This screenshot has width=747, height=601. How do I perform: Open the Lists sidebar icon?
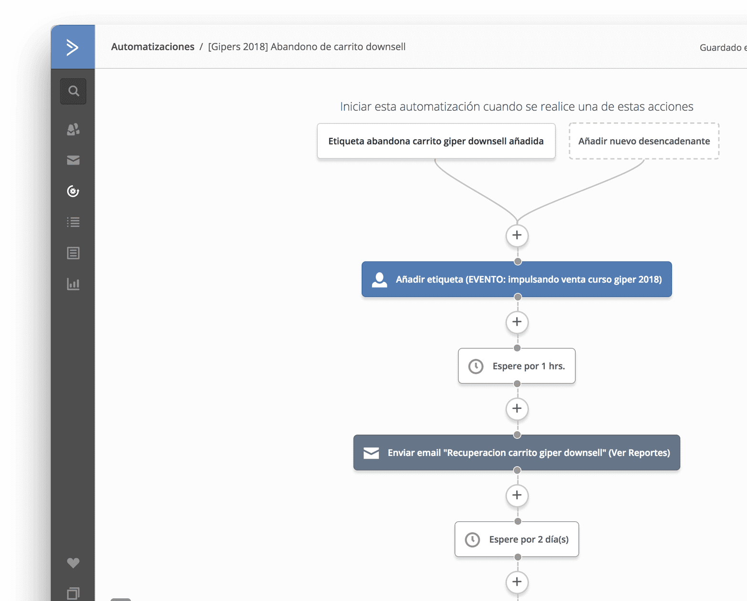tap(73, 222)
